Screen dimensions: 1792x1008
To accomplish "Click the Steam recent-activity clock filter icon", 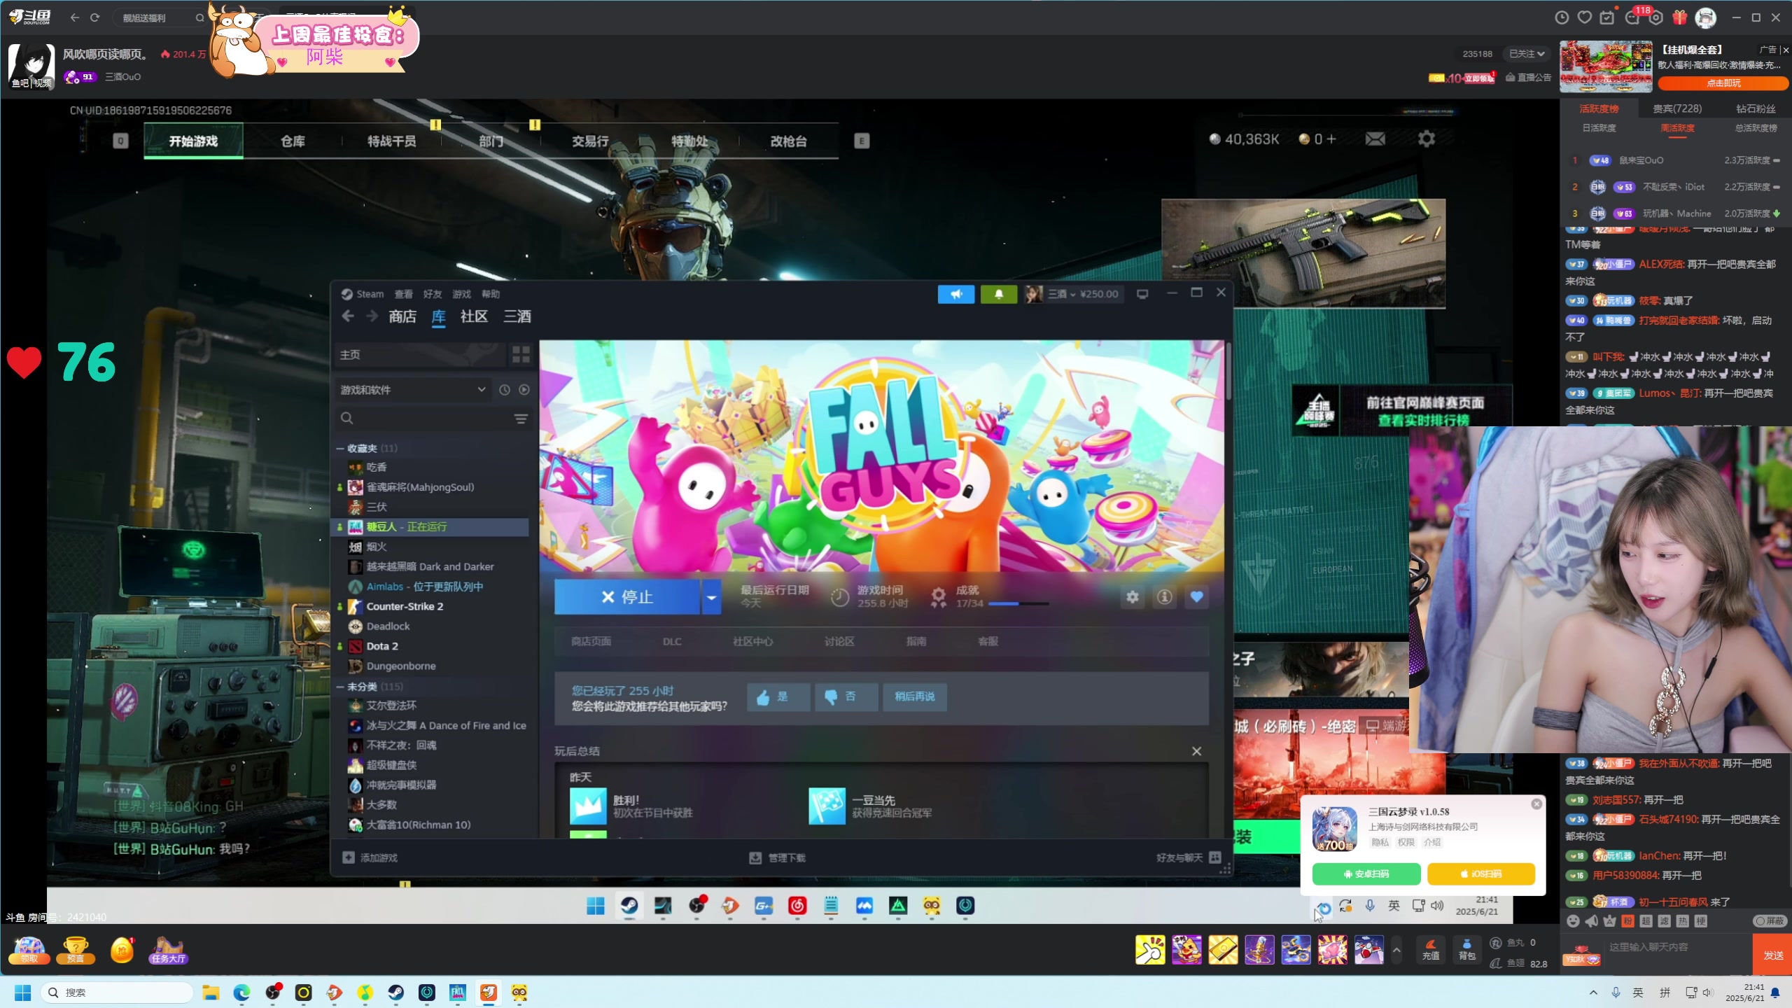I will (504, 390).
